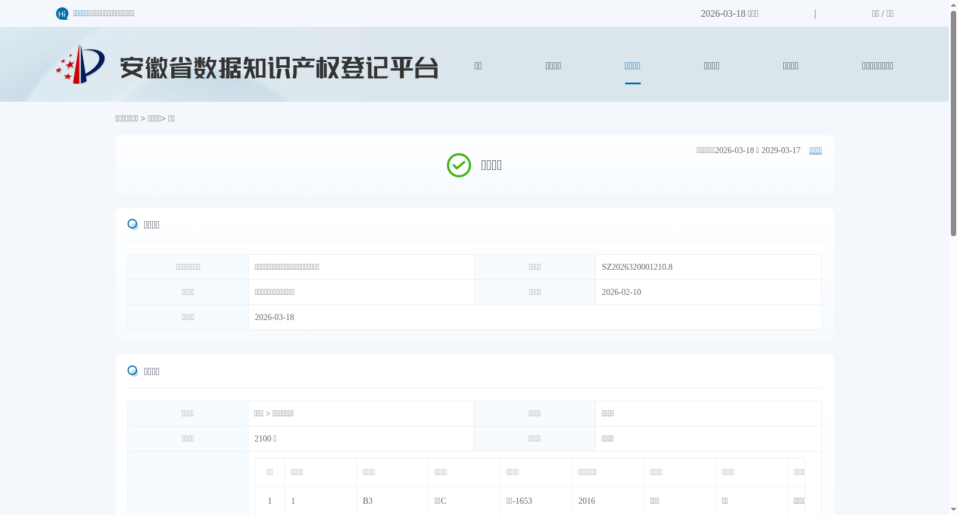Click section bullet icon above the SZ2026320001210.8 table
Image resolution: width=958 pixels, height=515 pixels.
[133, 224]
